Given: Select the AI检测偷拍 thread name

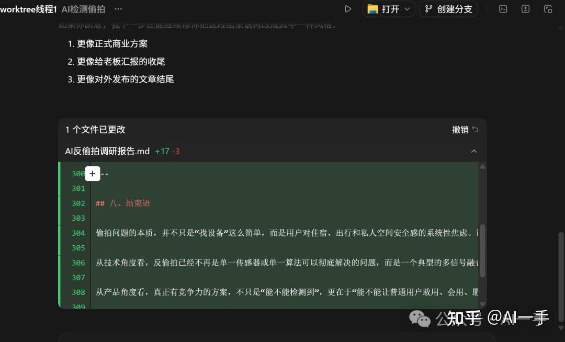Looking at the screenshot, I should click(x=83, y=9).
